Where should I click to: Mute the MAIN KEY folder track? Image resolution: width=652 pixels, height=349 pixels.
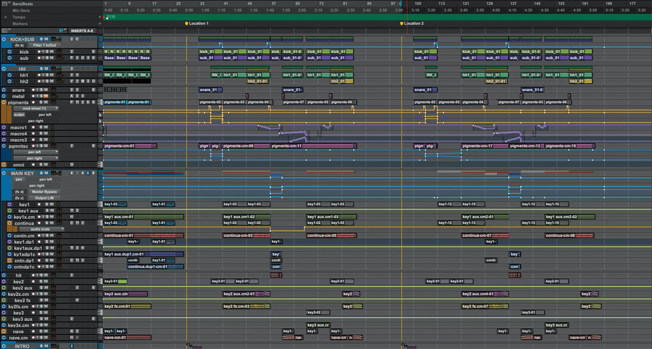(x=46, y=173)
